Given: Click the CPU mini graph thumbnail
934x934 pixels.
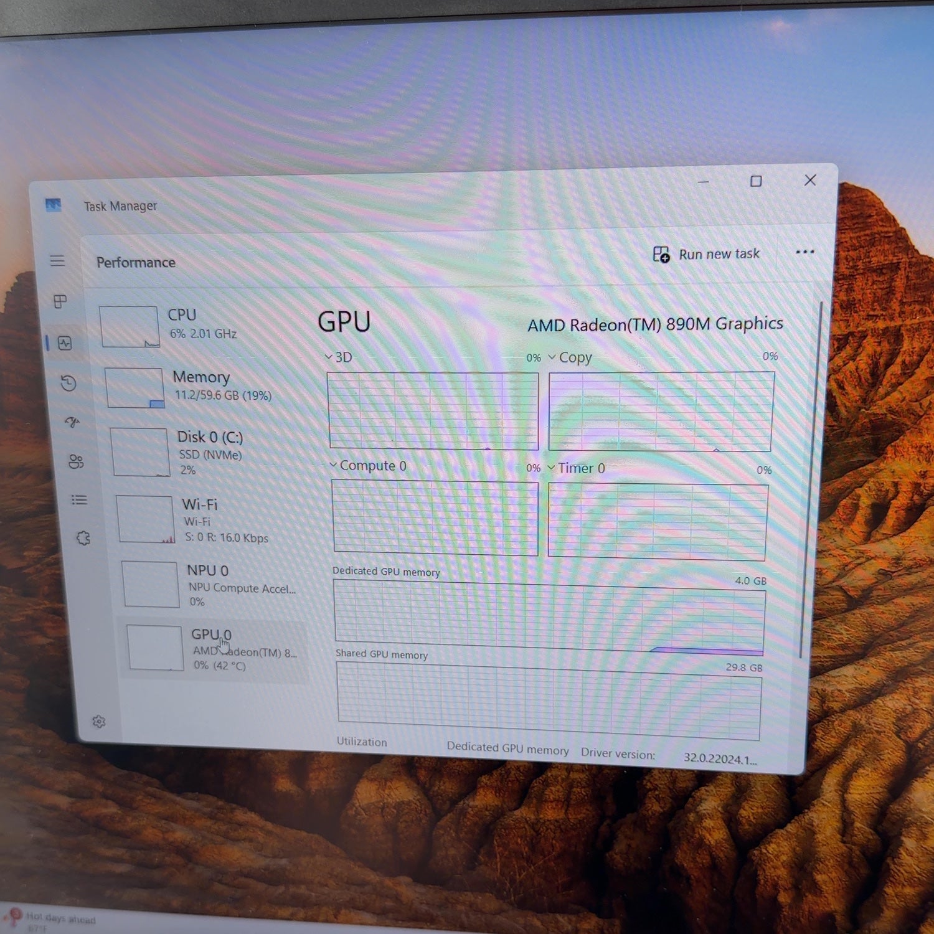Looking at the screenshot, I should click(130, 327).
